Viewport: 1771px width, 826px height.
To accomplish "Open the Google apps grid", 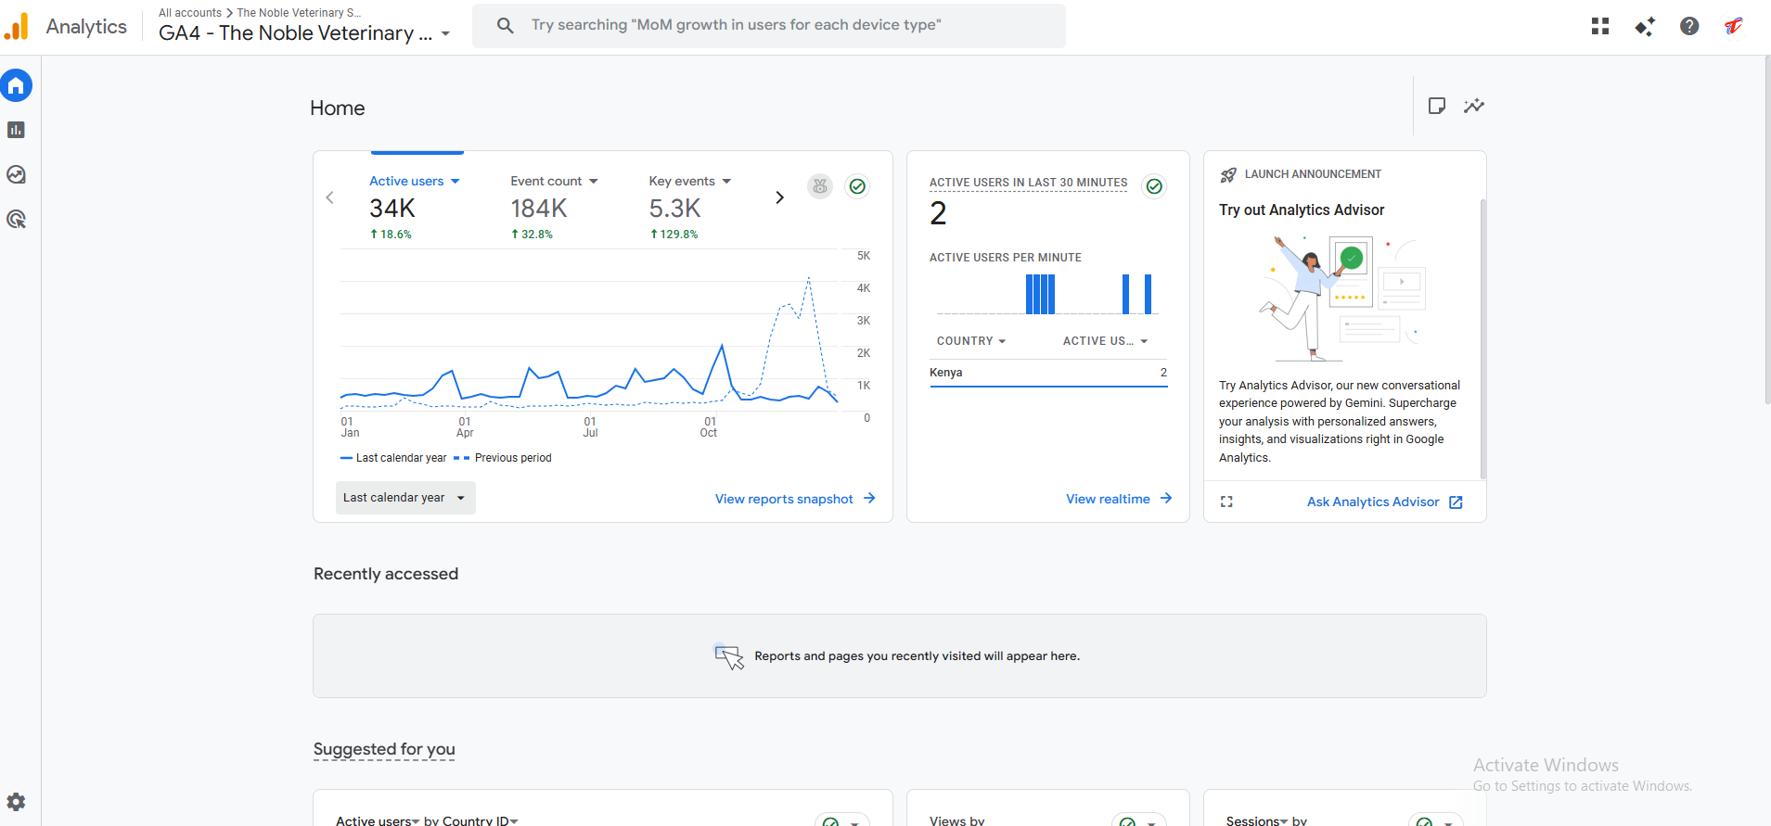I will (x=1599, y=26).
